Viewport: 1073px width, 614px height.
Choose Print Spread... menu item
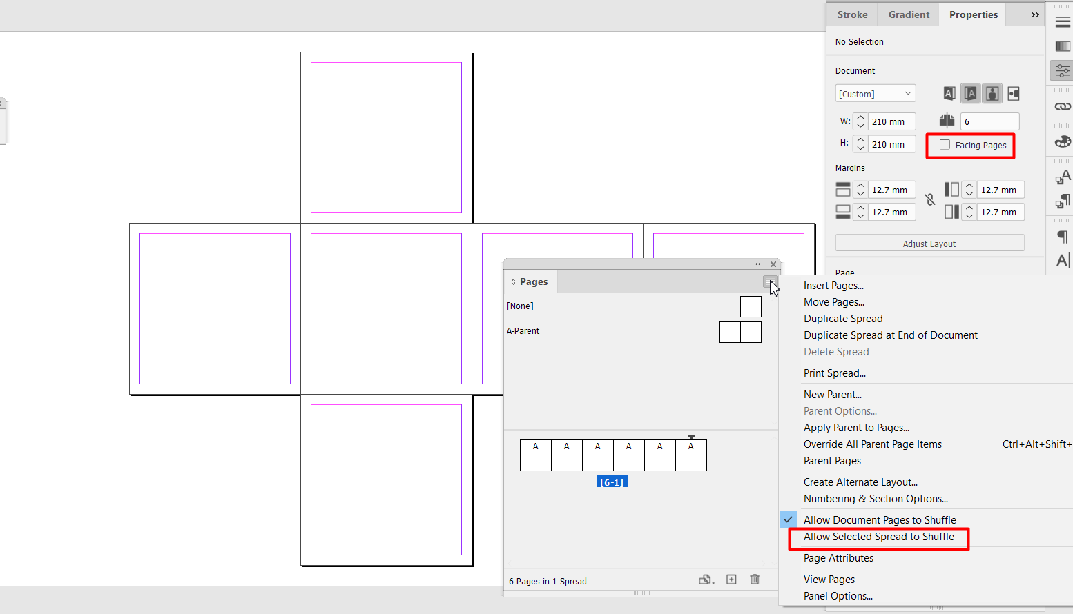click(835, 373)
